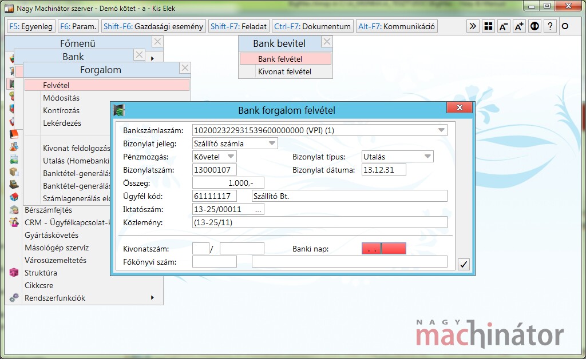Select Lekérdezés in Forgalom menu

pos(62,123)
